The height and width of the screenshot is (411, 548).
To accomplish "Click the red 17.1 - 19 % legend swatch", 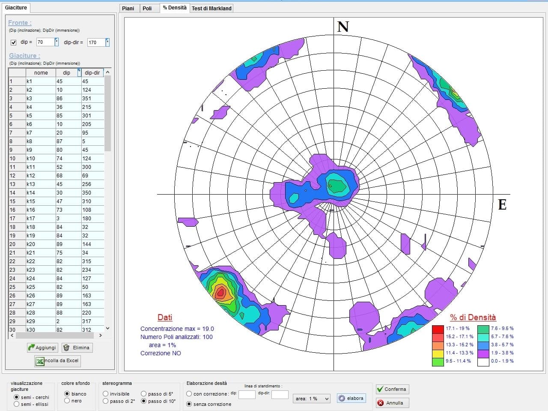I will [x=438, y=329].
